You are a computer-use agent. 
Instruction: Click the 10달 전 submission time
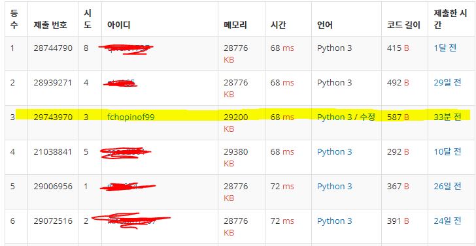click(x=447, y=152)
